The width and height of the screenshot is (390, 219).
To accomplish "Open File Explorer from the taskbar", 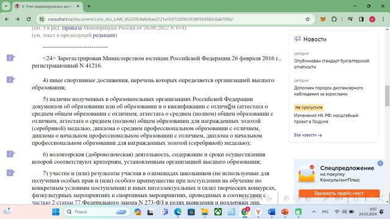I will 205,212.
